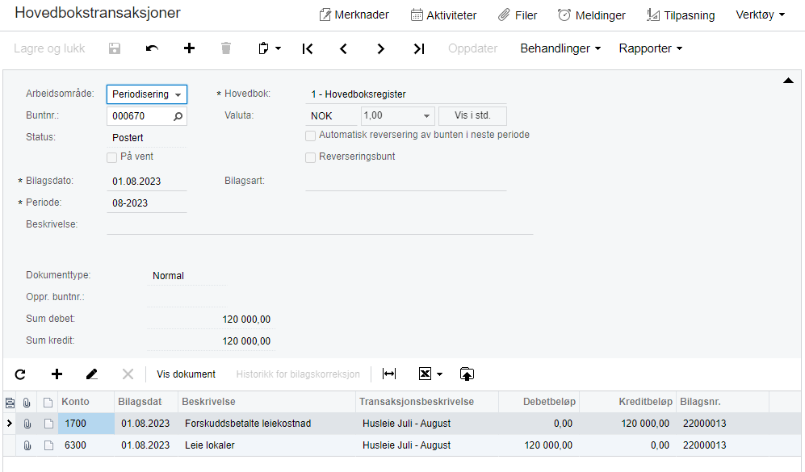
Task: Sort by the Kreditbeløp column header
Action: pyautogui.click(x=628, y=402)
